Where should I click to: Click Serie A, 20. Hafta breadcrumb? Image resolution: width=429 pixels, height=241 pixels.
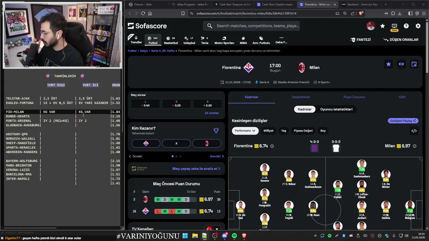pos(163,51)
